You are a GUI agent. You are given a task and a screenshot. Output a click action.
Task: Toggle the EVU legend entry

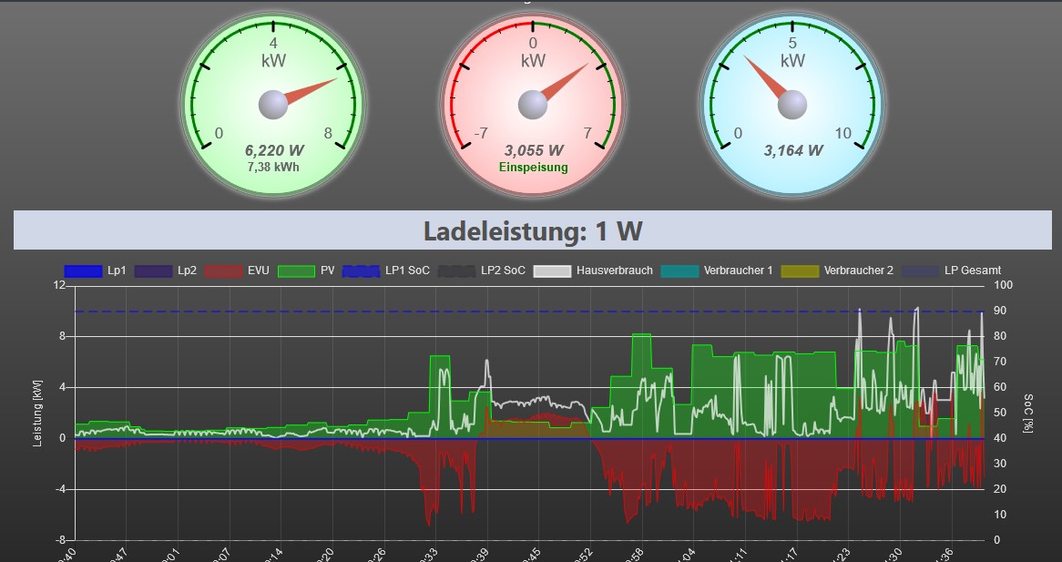[x=237, y=271]
